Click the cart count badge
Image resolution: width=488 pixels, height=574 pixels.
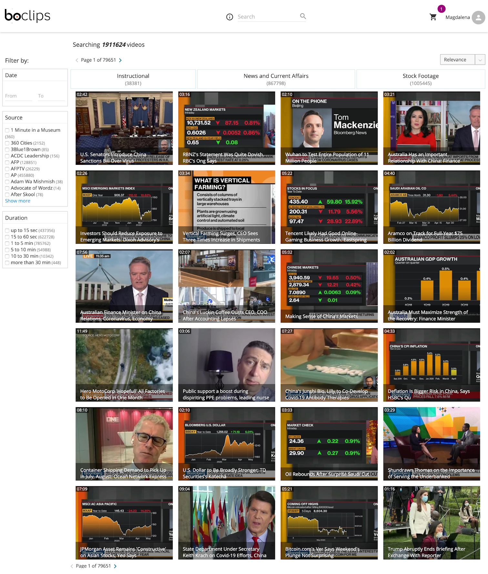pos(441,9)
